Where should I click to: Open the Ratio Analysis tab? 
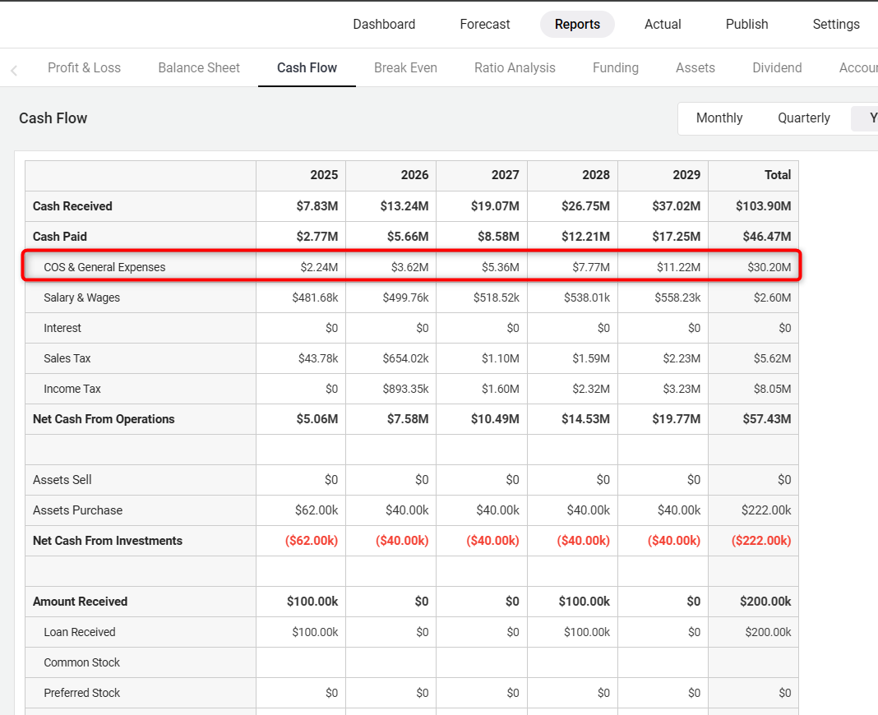click(515, 68)
